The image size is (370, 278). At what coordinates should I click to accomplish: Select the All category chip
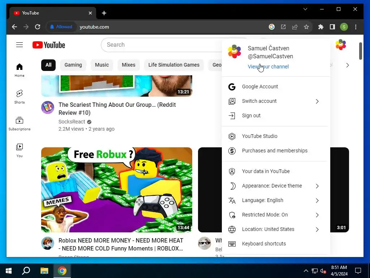[48, 65]
